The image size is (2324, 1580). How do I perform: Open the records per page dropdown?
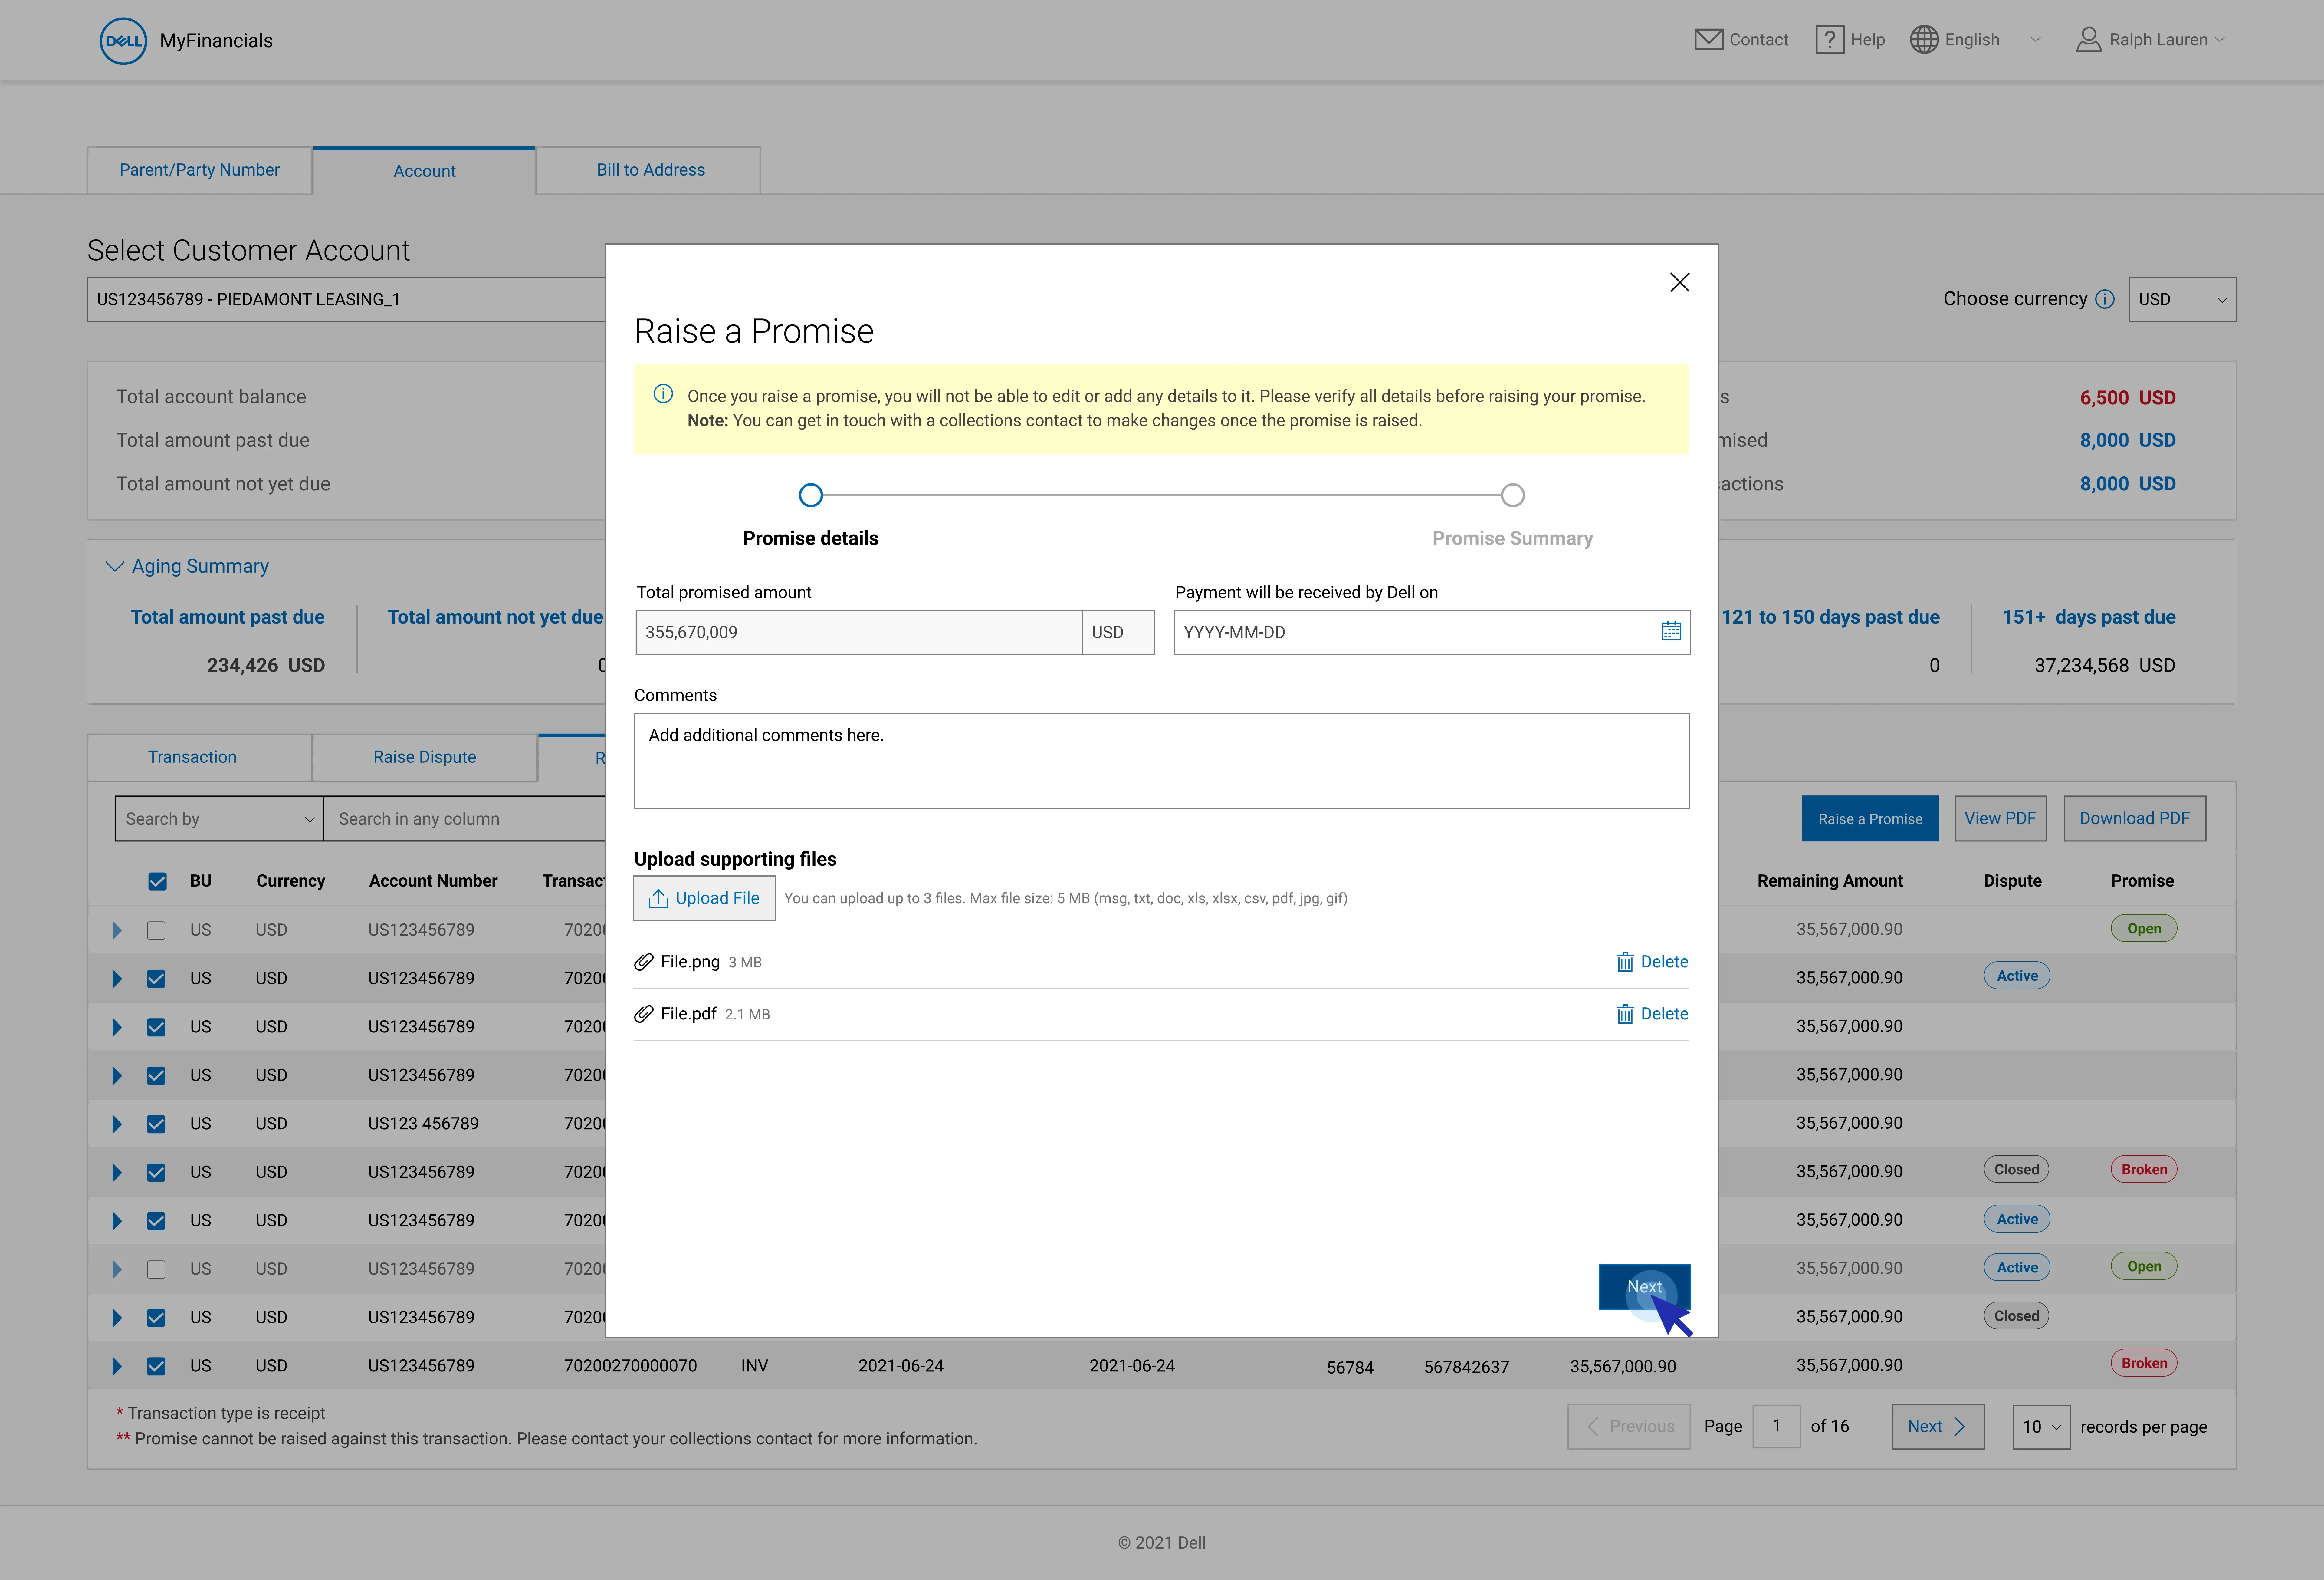pyautogui.click(x=2041, y=1427)
